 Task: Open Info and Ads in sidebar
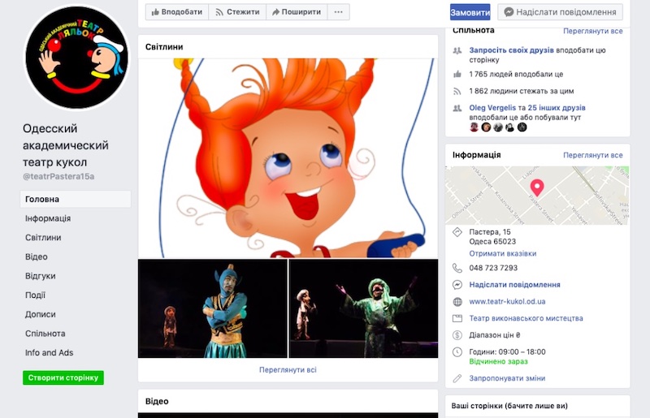[49, 352]
